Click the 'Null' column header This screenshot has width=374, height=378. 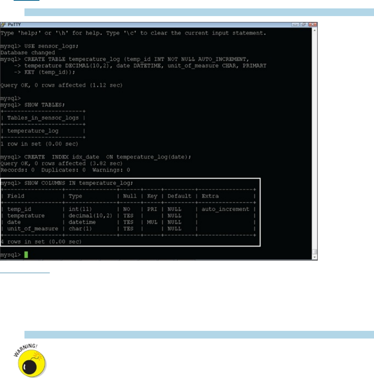(130, 196)
